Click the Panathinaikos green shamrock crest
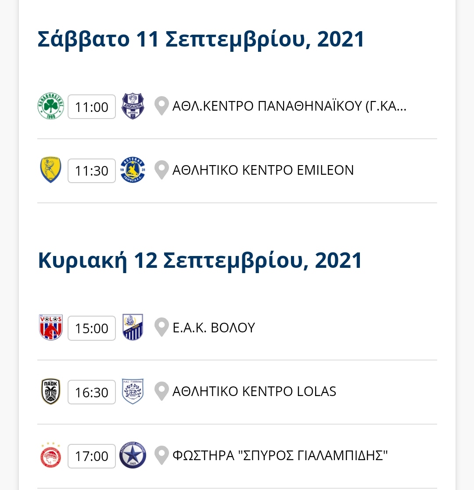 [50, 106]
